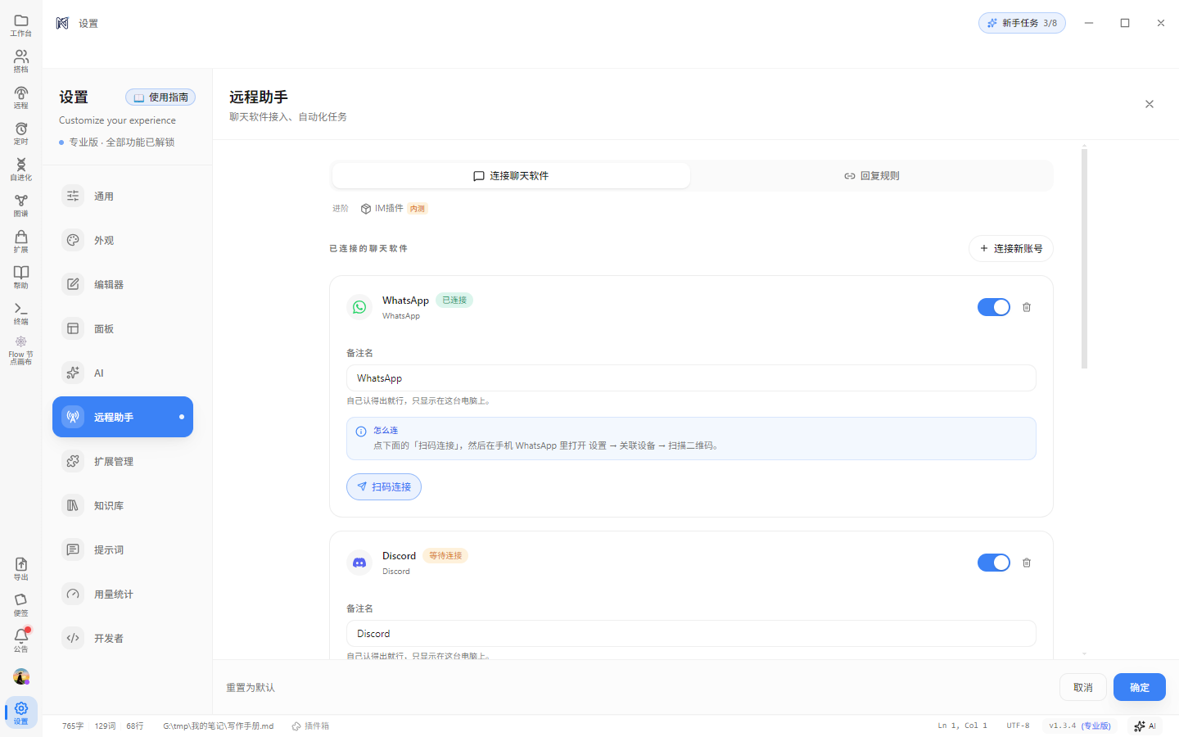
Task: Click 确定 to confirm settings
Action: (1140, 688)
